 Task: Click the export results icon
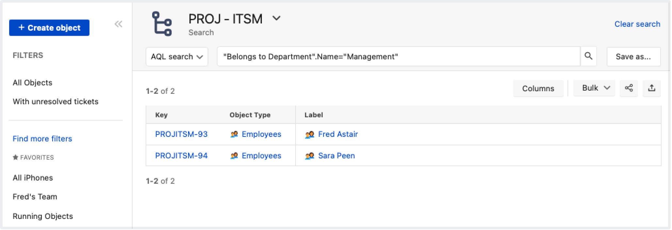tap(651, 88)
